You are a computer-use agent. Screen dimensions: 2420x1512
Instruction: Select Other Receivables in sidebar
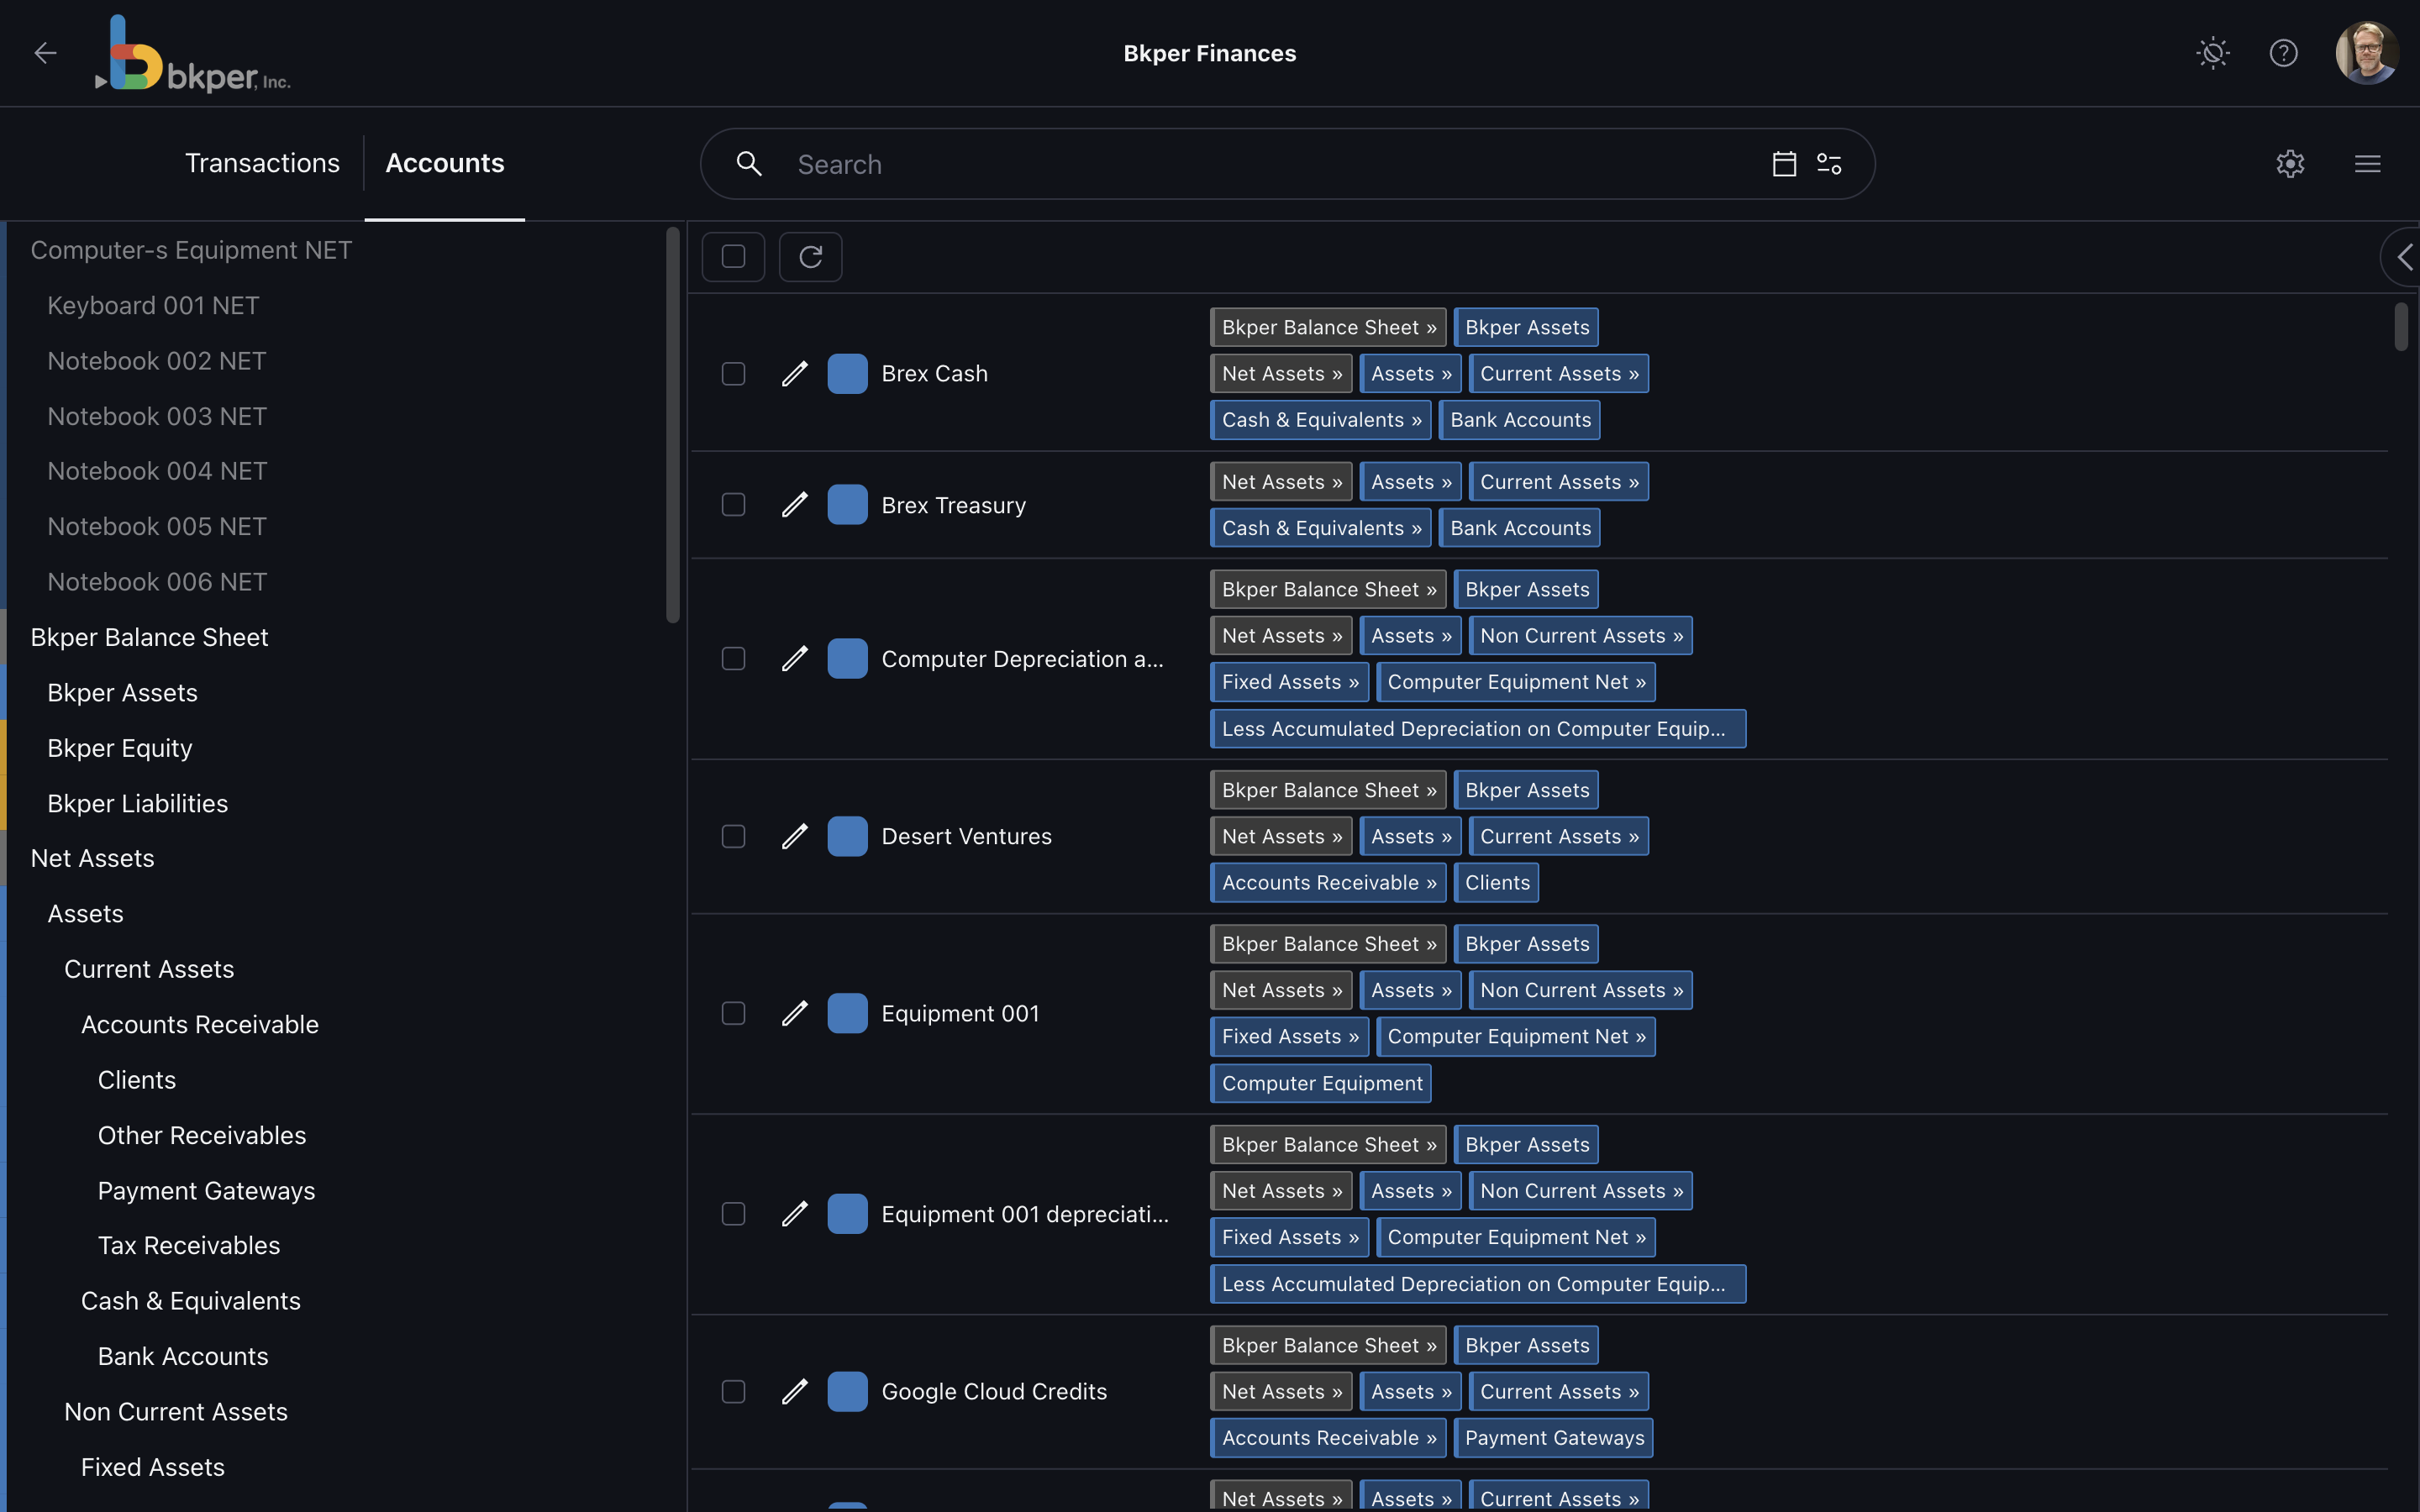(202, 1136)
